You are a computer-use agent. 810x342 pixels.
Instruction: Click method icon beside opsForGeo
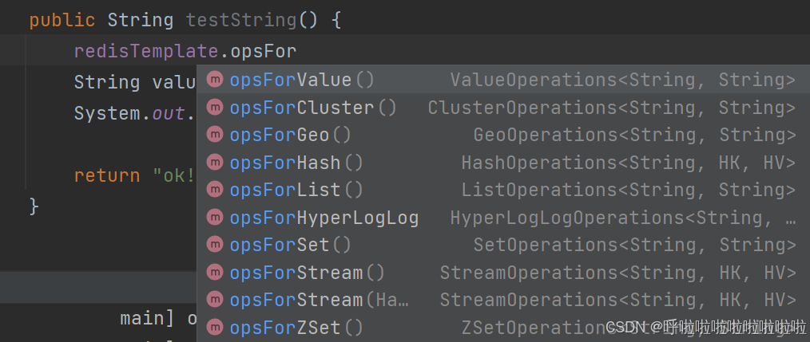pos(214,135)
